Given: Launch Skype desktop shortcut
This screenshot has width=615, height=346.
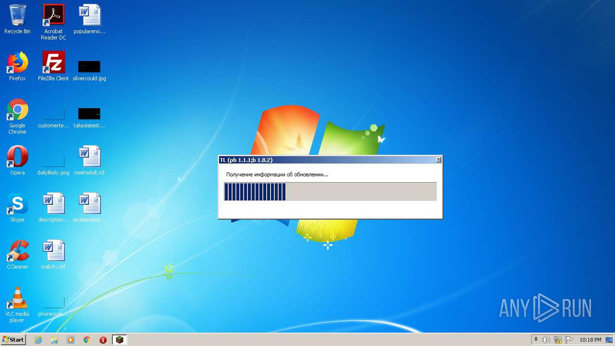Looking at the screenshot, I should coord(17,208).
